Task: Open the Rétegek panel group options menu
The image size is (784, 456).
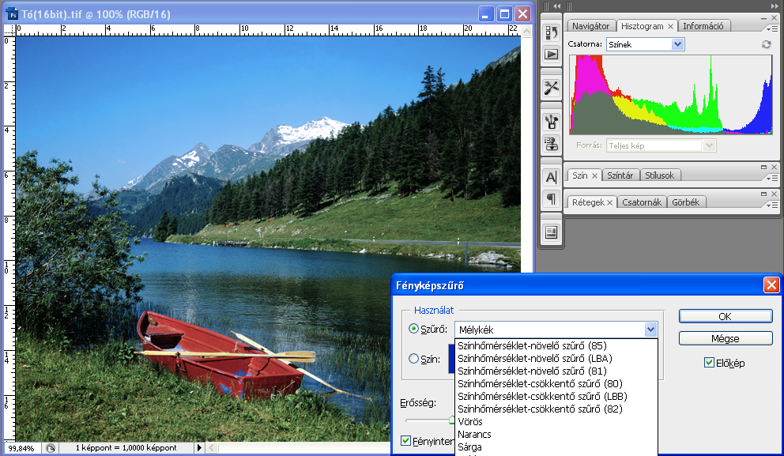Action: tap(772, 205)
